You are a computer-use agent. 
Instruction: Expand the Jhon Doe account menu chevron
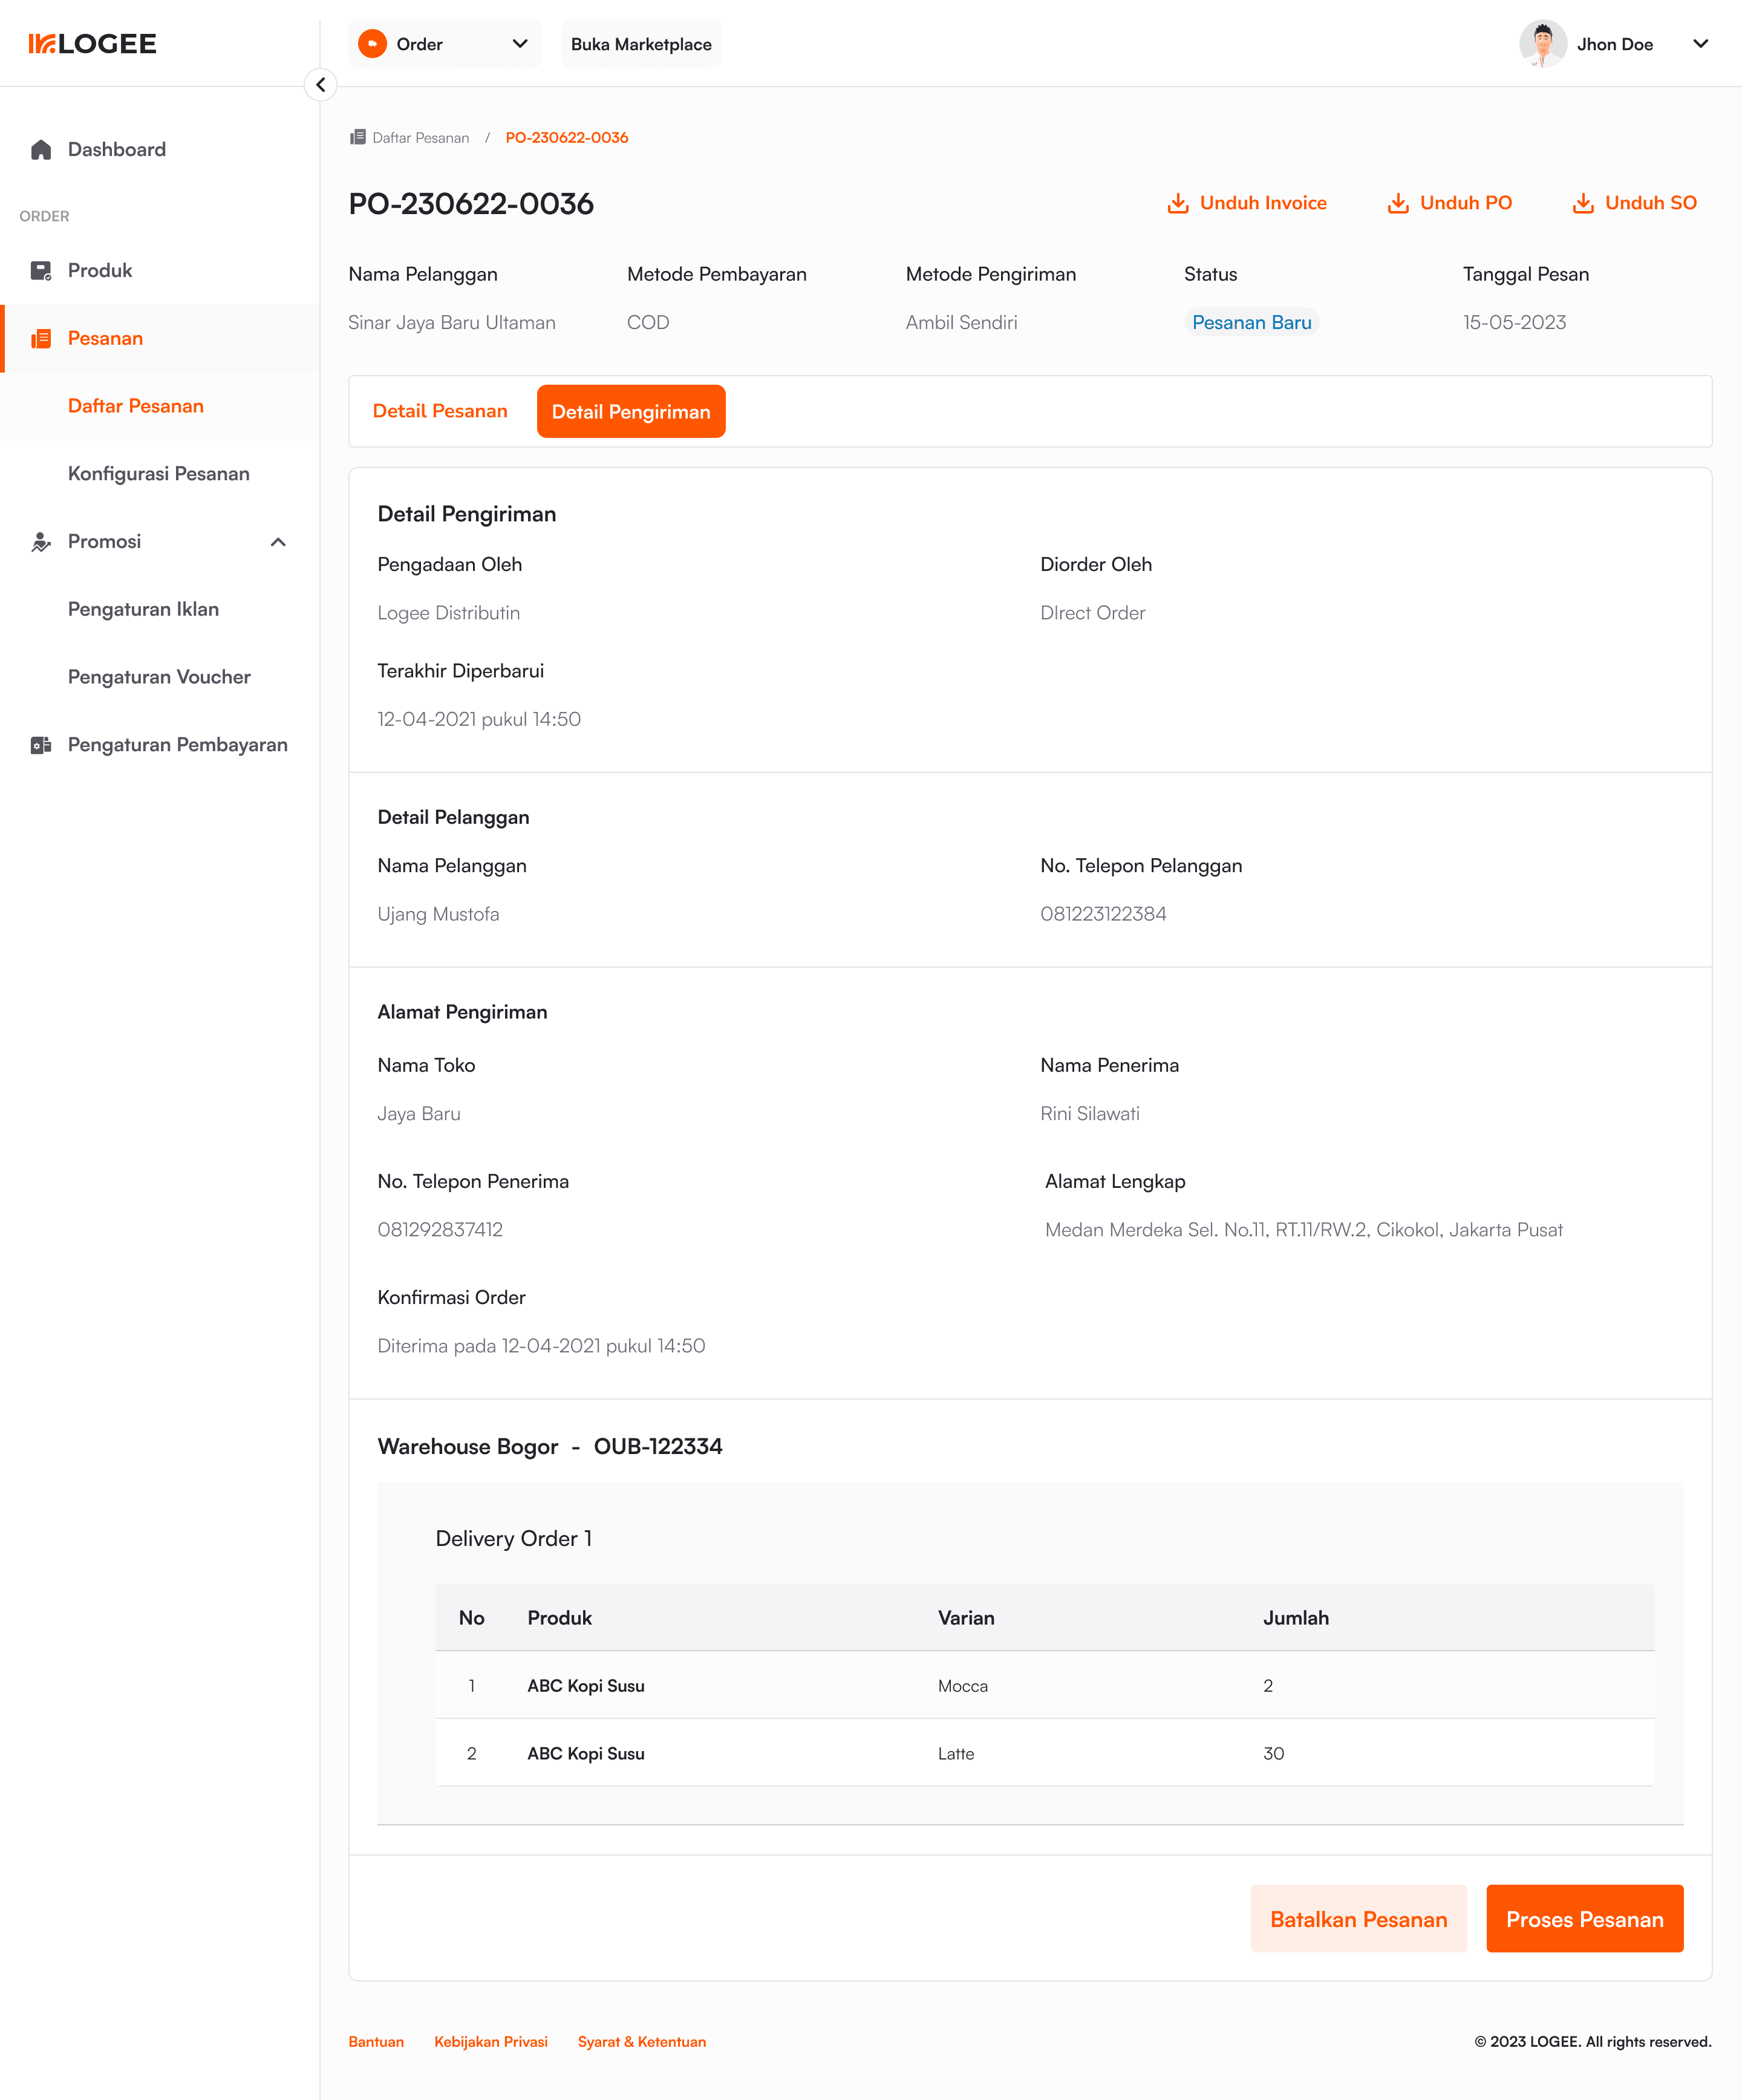1700,44
